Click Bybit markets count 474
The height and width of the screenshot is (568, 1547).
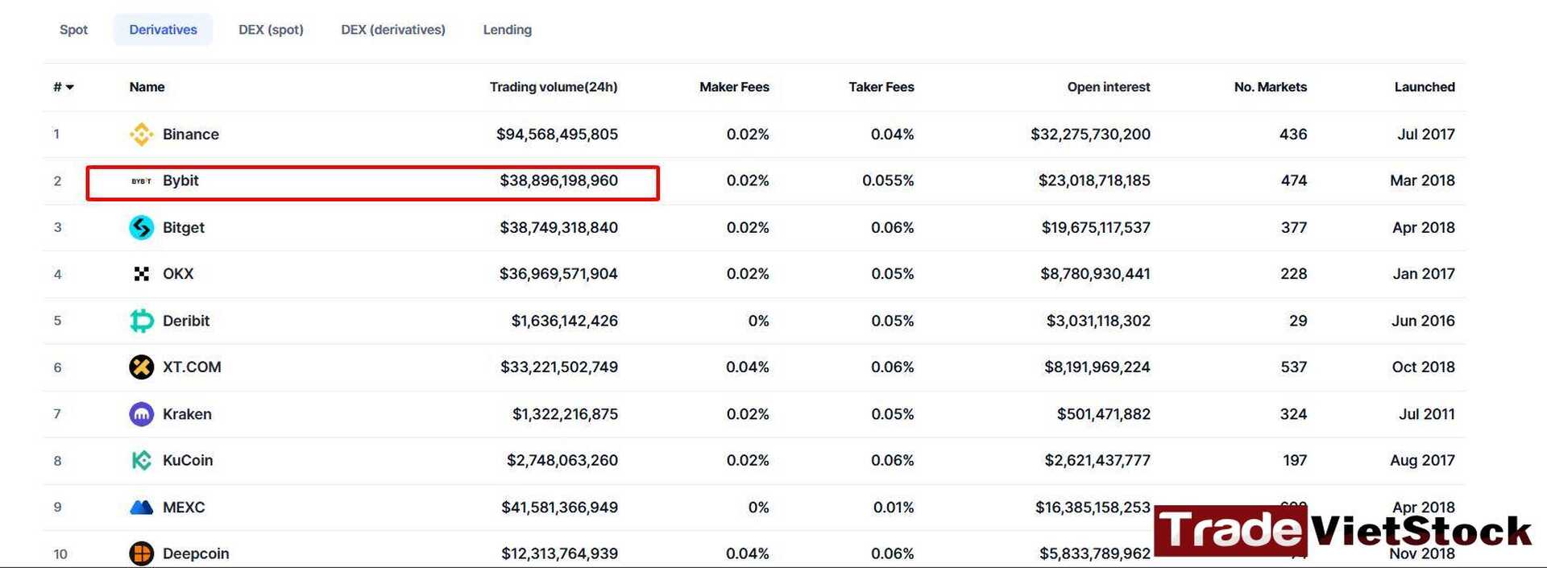coord(1294,180)
